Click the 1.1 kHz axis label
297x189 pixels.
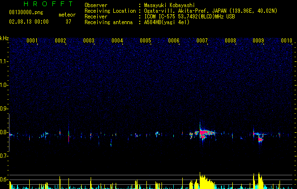(4, 61)
